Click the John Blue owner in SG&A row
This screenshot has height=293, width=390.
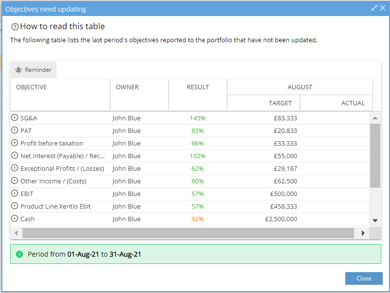click(126, 118)
